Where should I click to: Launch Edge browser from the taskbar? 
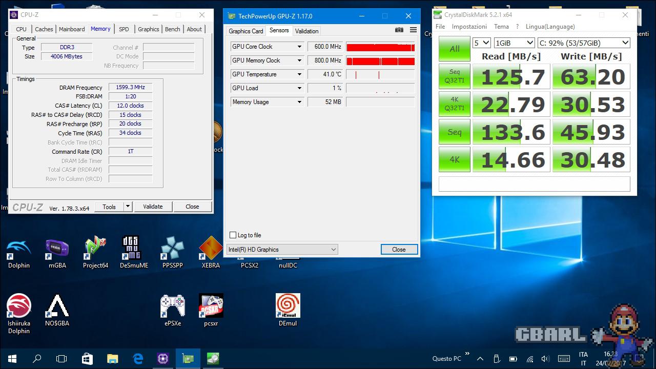coord(137,359)
